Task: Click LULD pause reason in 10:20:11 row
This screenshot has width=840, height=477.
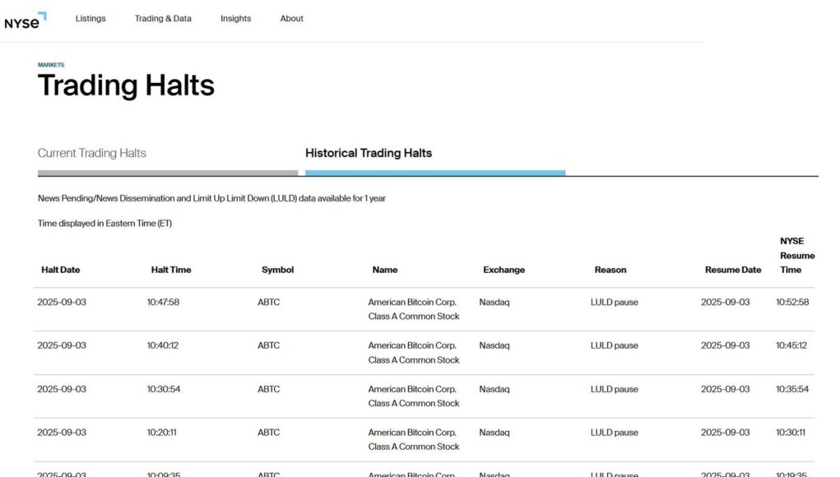Action: 615,433
